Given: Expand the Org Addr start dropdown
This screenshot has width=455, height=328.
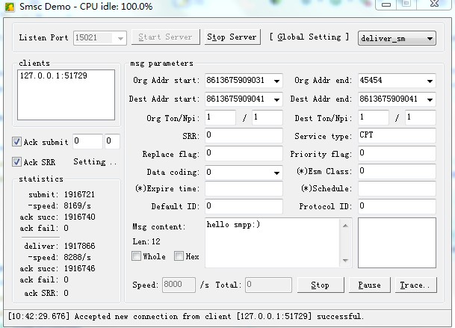Looking at the screenshot, I should [276, 81].
